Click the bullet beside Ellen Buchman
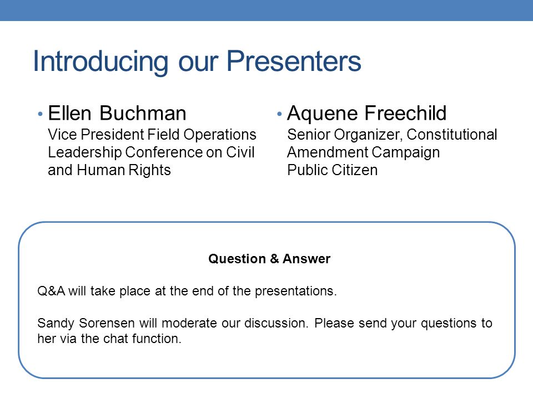 click(x=40, y=114)
